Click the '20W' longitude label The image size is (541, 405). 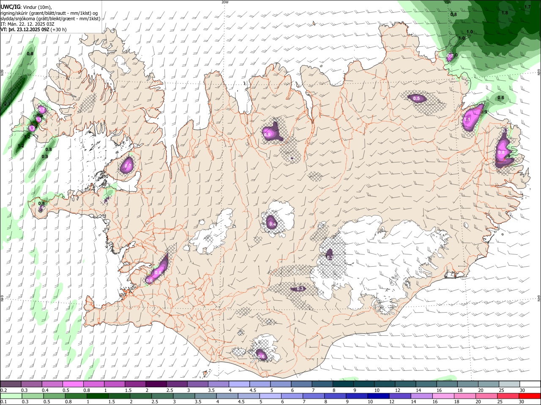tap(225, 2)
